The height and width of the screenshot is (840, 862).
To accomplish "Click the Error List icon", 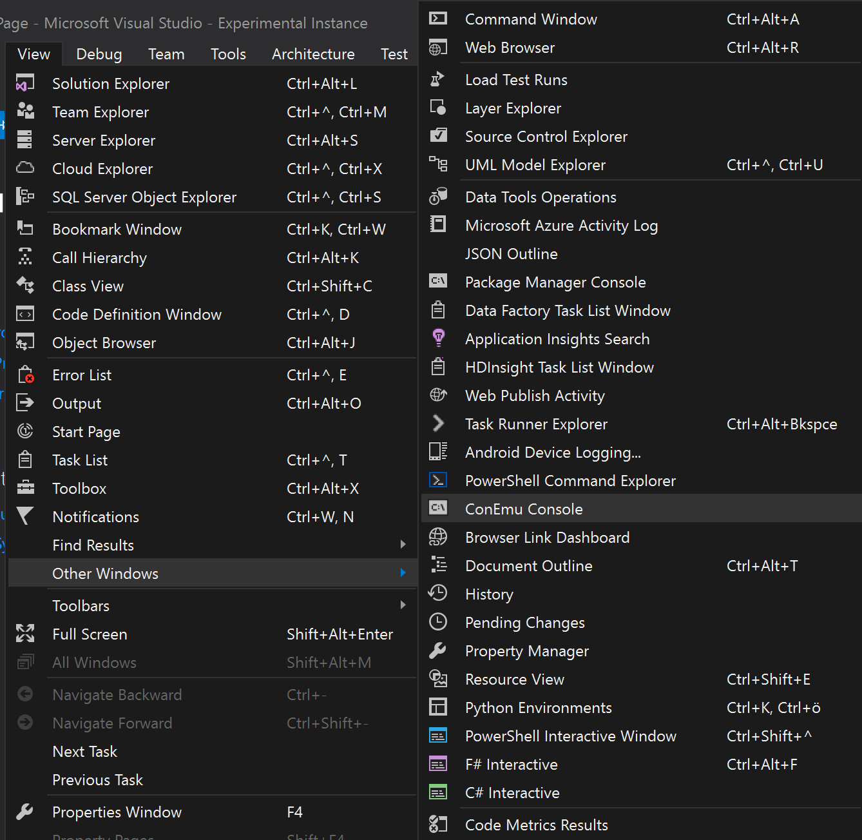I will pos(25,375).
